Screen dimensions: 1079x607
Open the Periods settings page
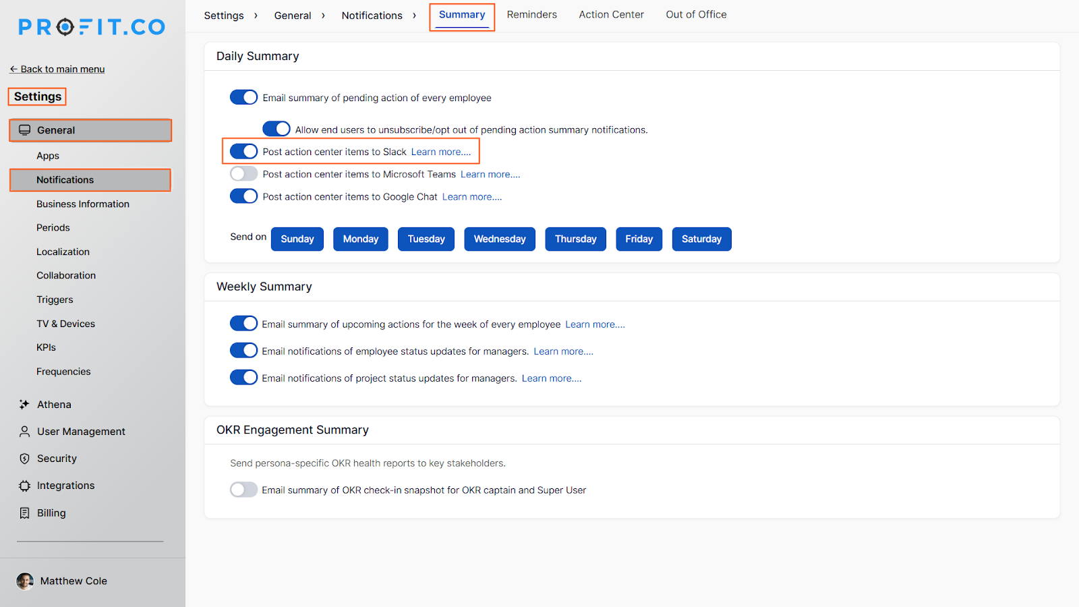53,228
